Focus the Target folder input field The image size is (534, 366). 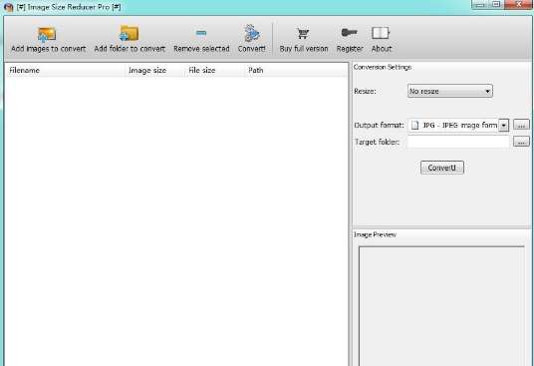click(458, 142)
